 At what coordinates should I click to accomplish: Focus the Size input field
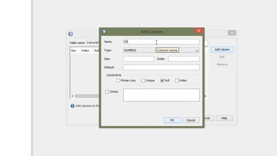click(x=138, y=59)
